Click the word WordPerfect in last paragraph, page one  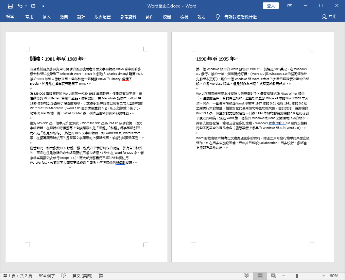38,163
